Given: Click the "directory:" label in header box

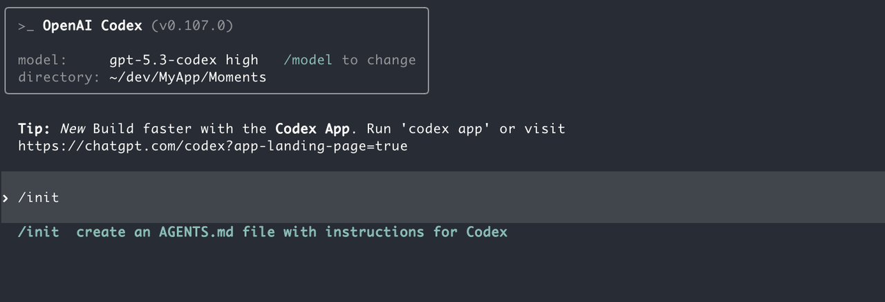Looking at the screenshot, I should (59, 77).
